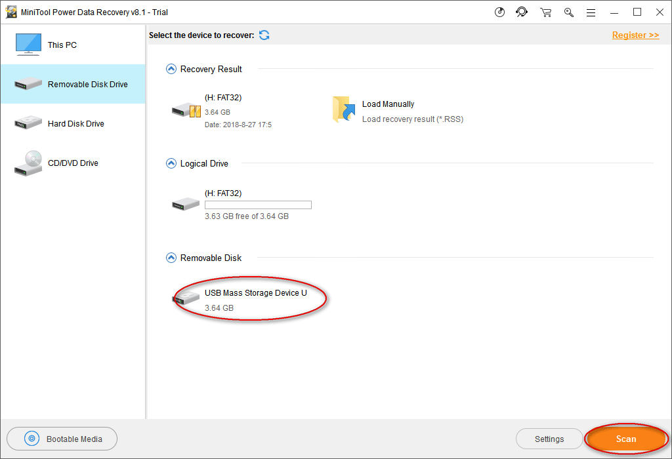Open CD/DVD Drive category
672x459 pixels.
point(72,163)
